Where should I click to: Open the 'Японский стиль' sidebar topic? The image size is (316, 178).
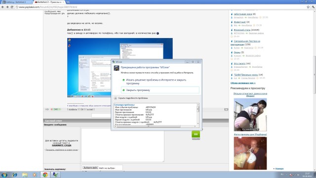point(242,30)
